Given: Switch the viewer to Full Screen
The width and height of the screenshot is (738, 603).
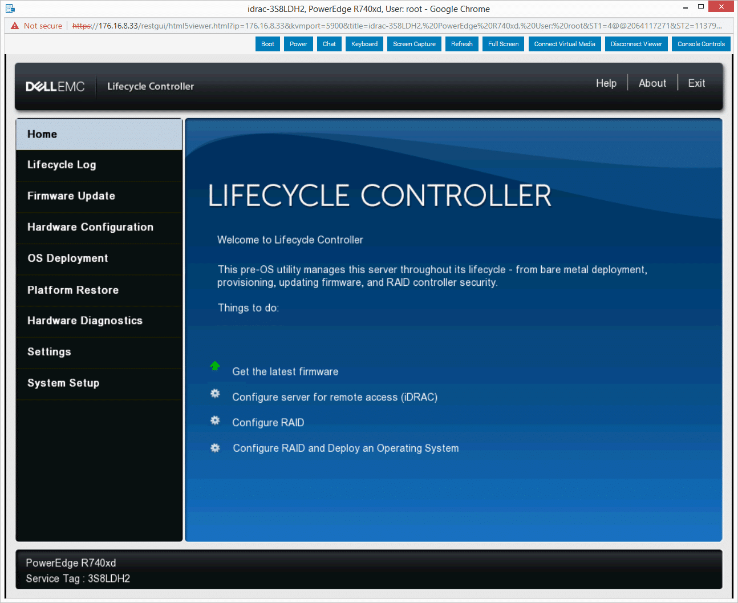Looking at the screenshot, I should coord(504,44).
